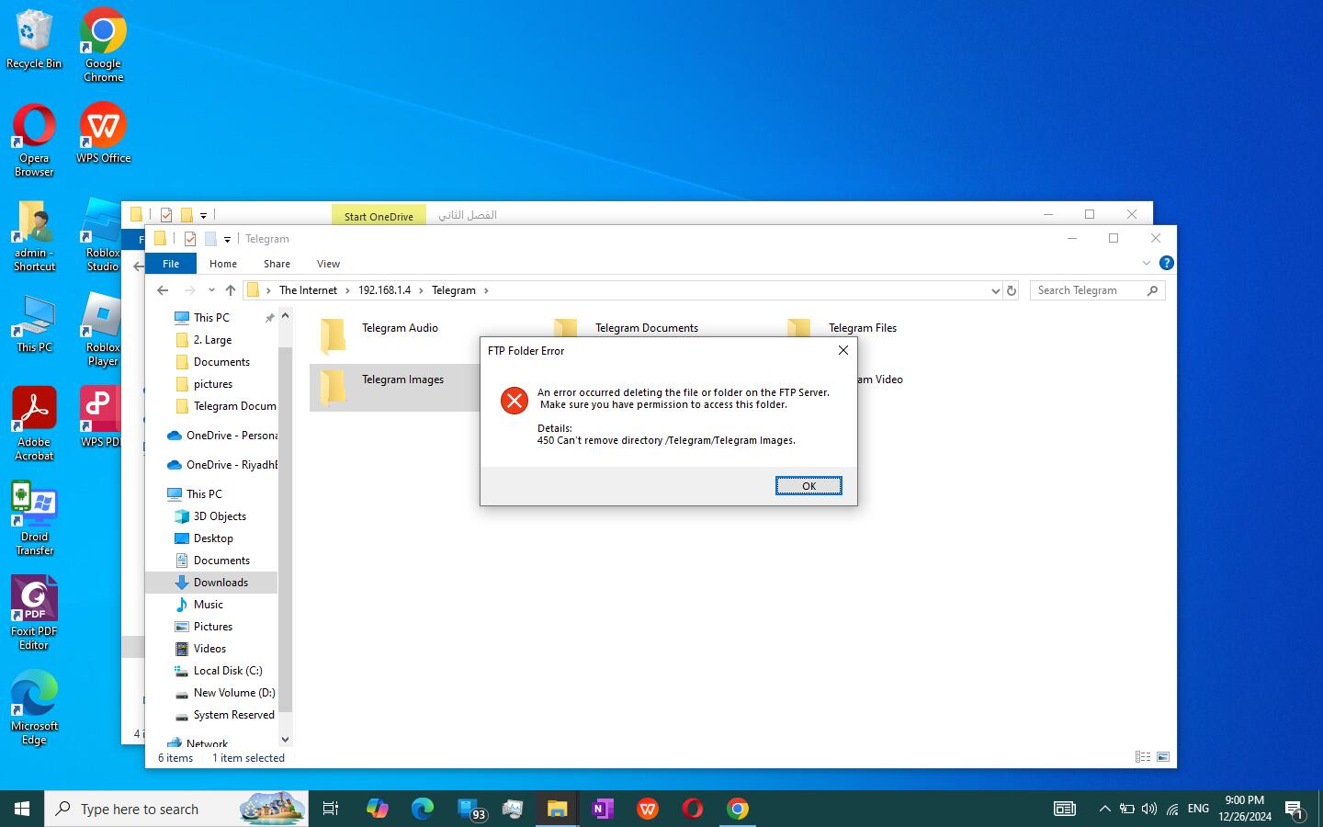Open the View ribbon tab
1323x827 pixels.
tap(328, 264)
